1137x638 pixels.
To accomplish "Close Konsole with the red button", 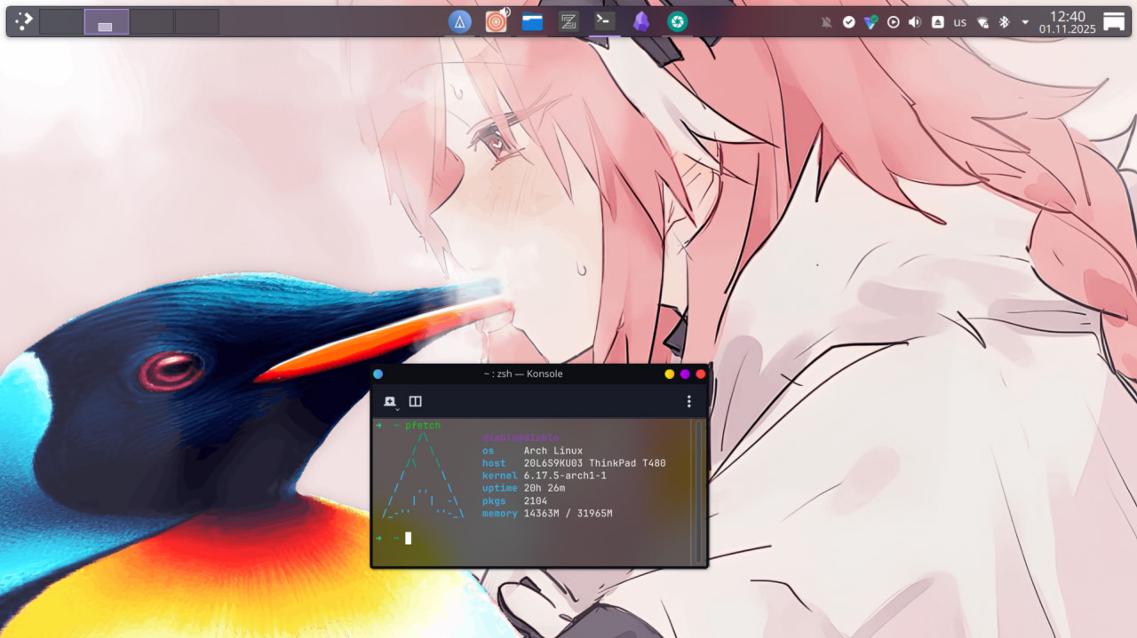I will click(x=700, y=374).
